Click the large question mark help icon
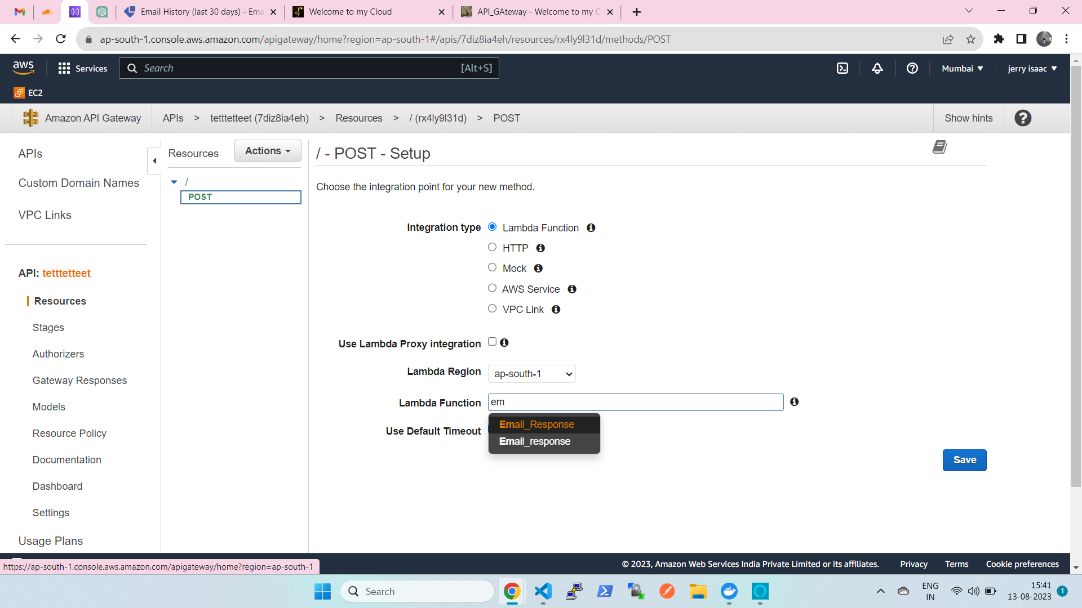This screenshot has height=608, width=1082. tap(1022, 118)
